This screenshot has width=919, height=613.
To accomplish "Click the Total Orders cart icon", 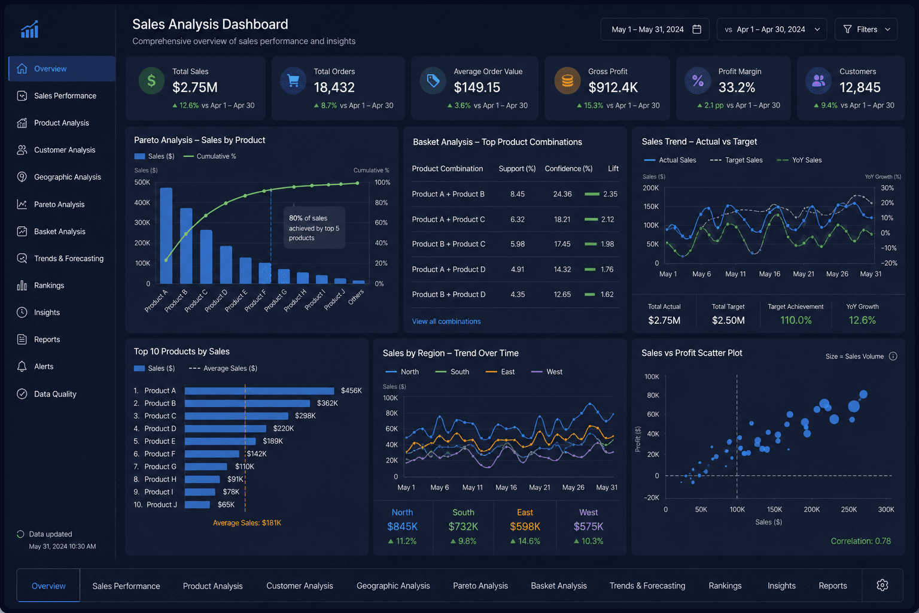I will [293, 81].
